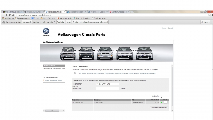Open the source language dropdown 'allemand'

(27, 22)
